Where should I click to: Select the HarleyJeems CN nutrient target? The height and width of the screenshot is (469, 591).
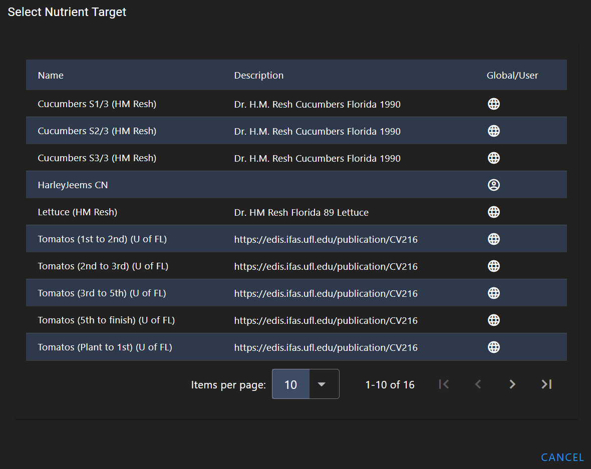point(73,185)
